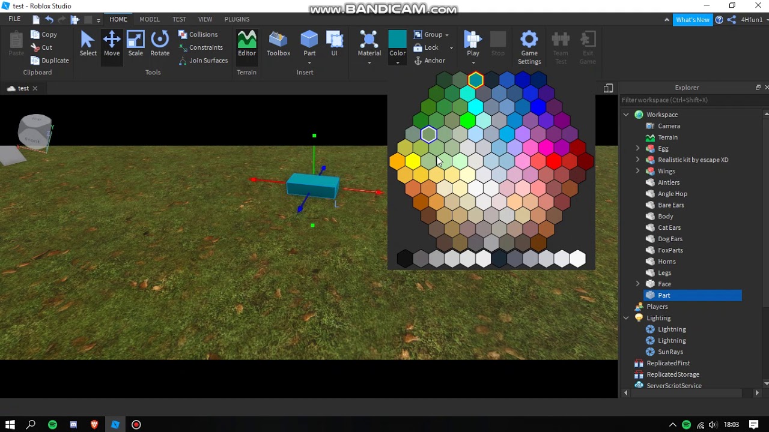This screenshot has height=432, width=769.
Task: Switch to the HOME ribbon tab
Action: [x=118, y=19]
